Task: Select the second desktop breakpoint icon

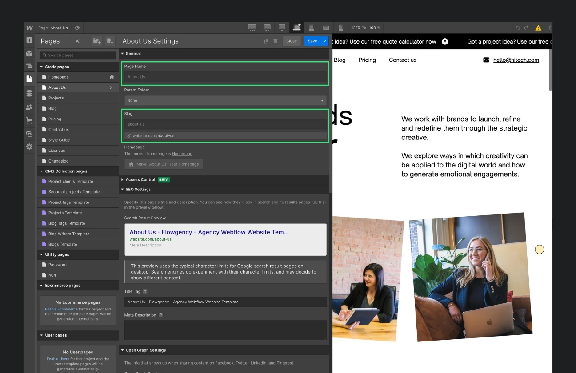Action: click(267, 28)
